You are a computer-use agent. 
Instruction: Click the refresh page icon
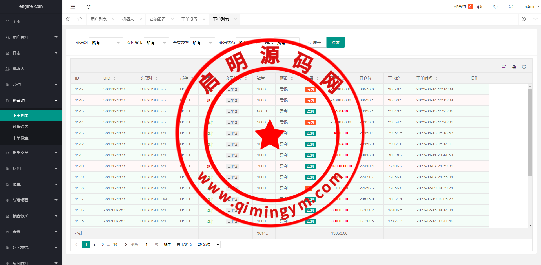coord(88,7)
